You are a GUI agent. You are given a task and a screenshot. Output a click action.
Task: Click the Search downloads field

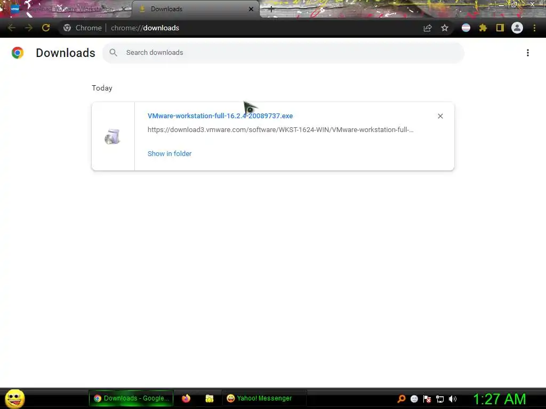(x=283, y=53)
